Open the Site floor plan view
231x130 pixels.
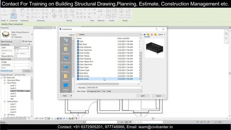[x=12, y=99]
